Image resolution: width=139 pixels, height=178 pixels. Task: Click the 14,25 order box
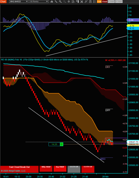click(x=54, y=144)
